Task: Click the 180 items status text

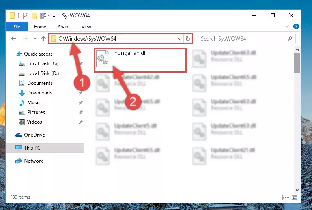Action: pos(21,197)
